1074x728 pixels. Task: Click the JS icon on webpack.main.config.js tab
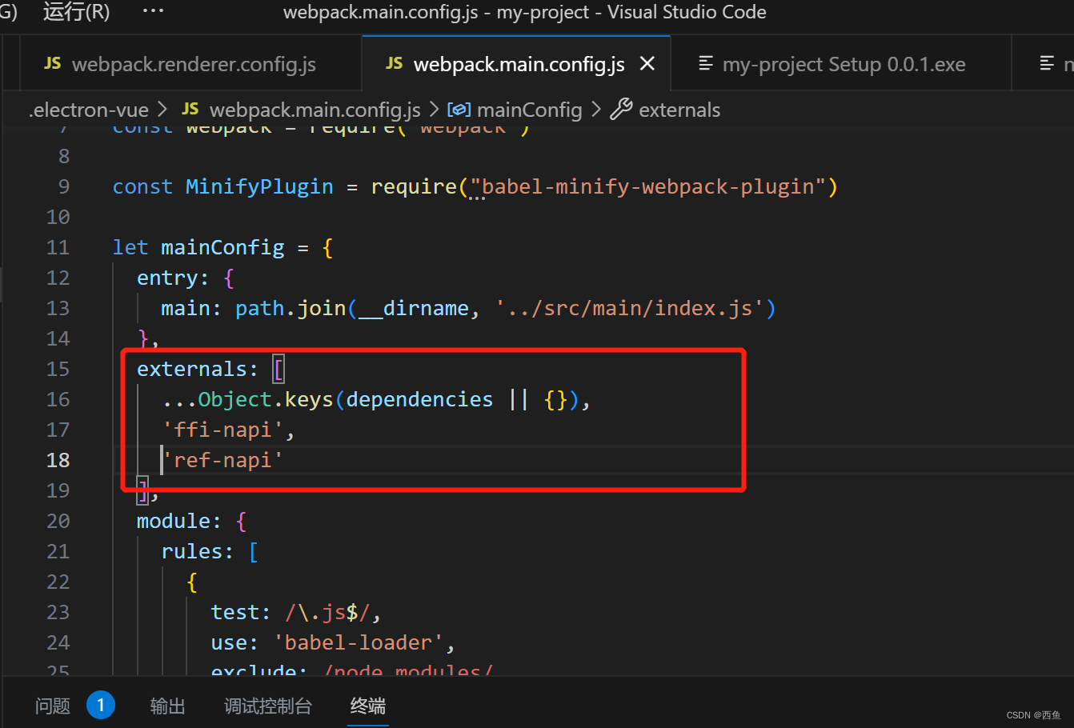[x=393, y=64]
